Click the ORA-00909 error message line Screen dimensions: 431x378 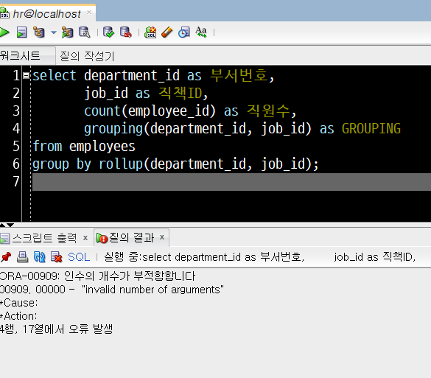point(97,276)
